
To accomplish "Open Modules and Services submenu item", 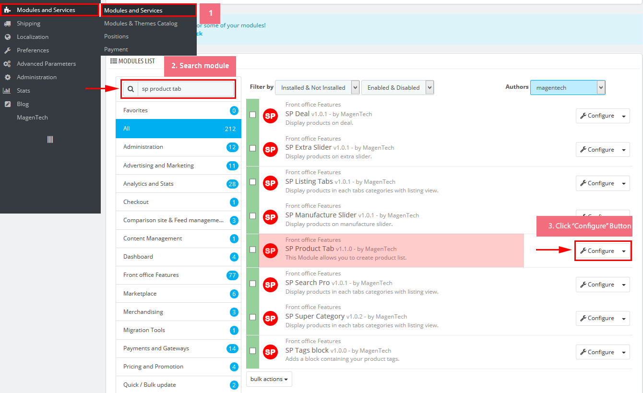I will click(x=149, y=10).
